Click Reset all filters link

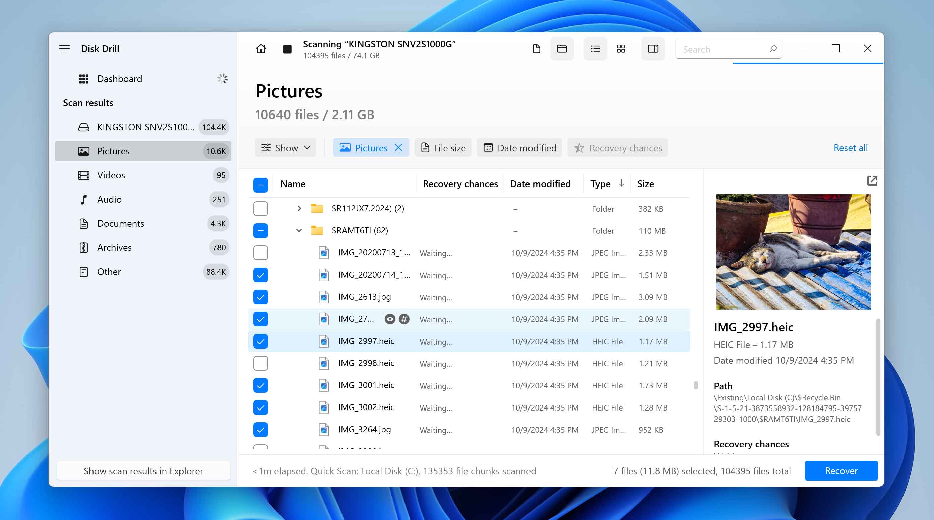pos(850,147)
